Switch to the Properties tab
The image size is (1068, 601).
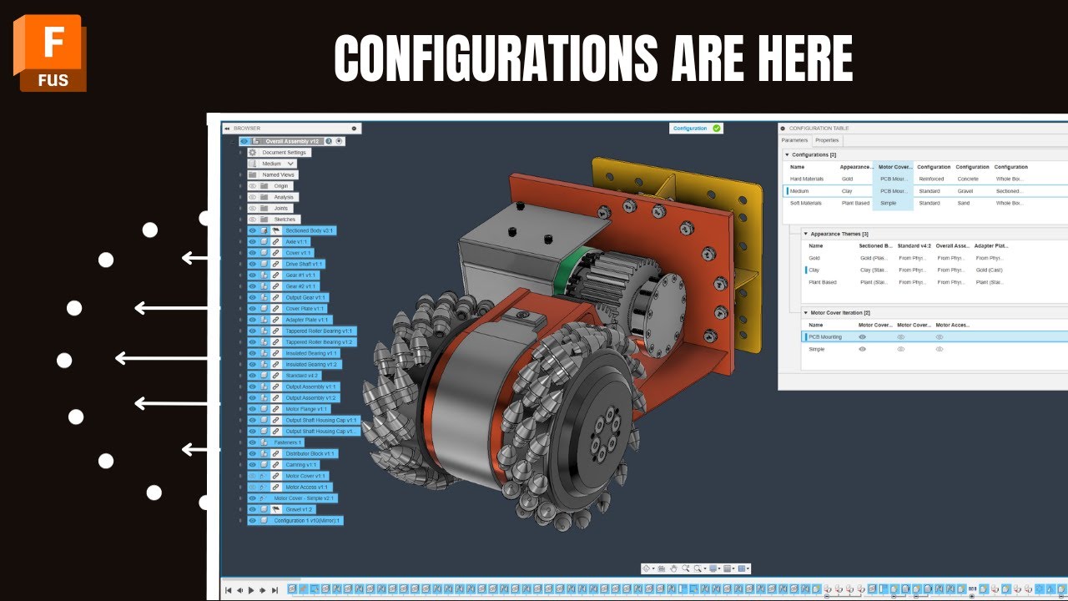(827, 140)
